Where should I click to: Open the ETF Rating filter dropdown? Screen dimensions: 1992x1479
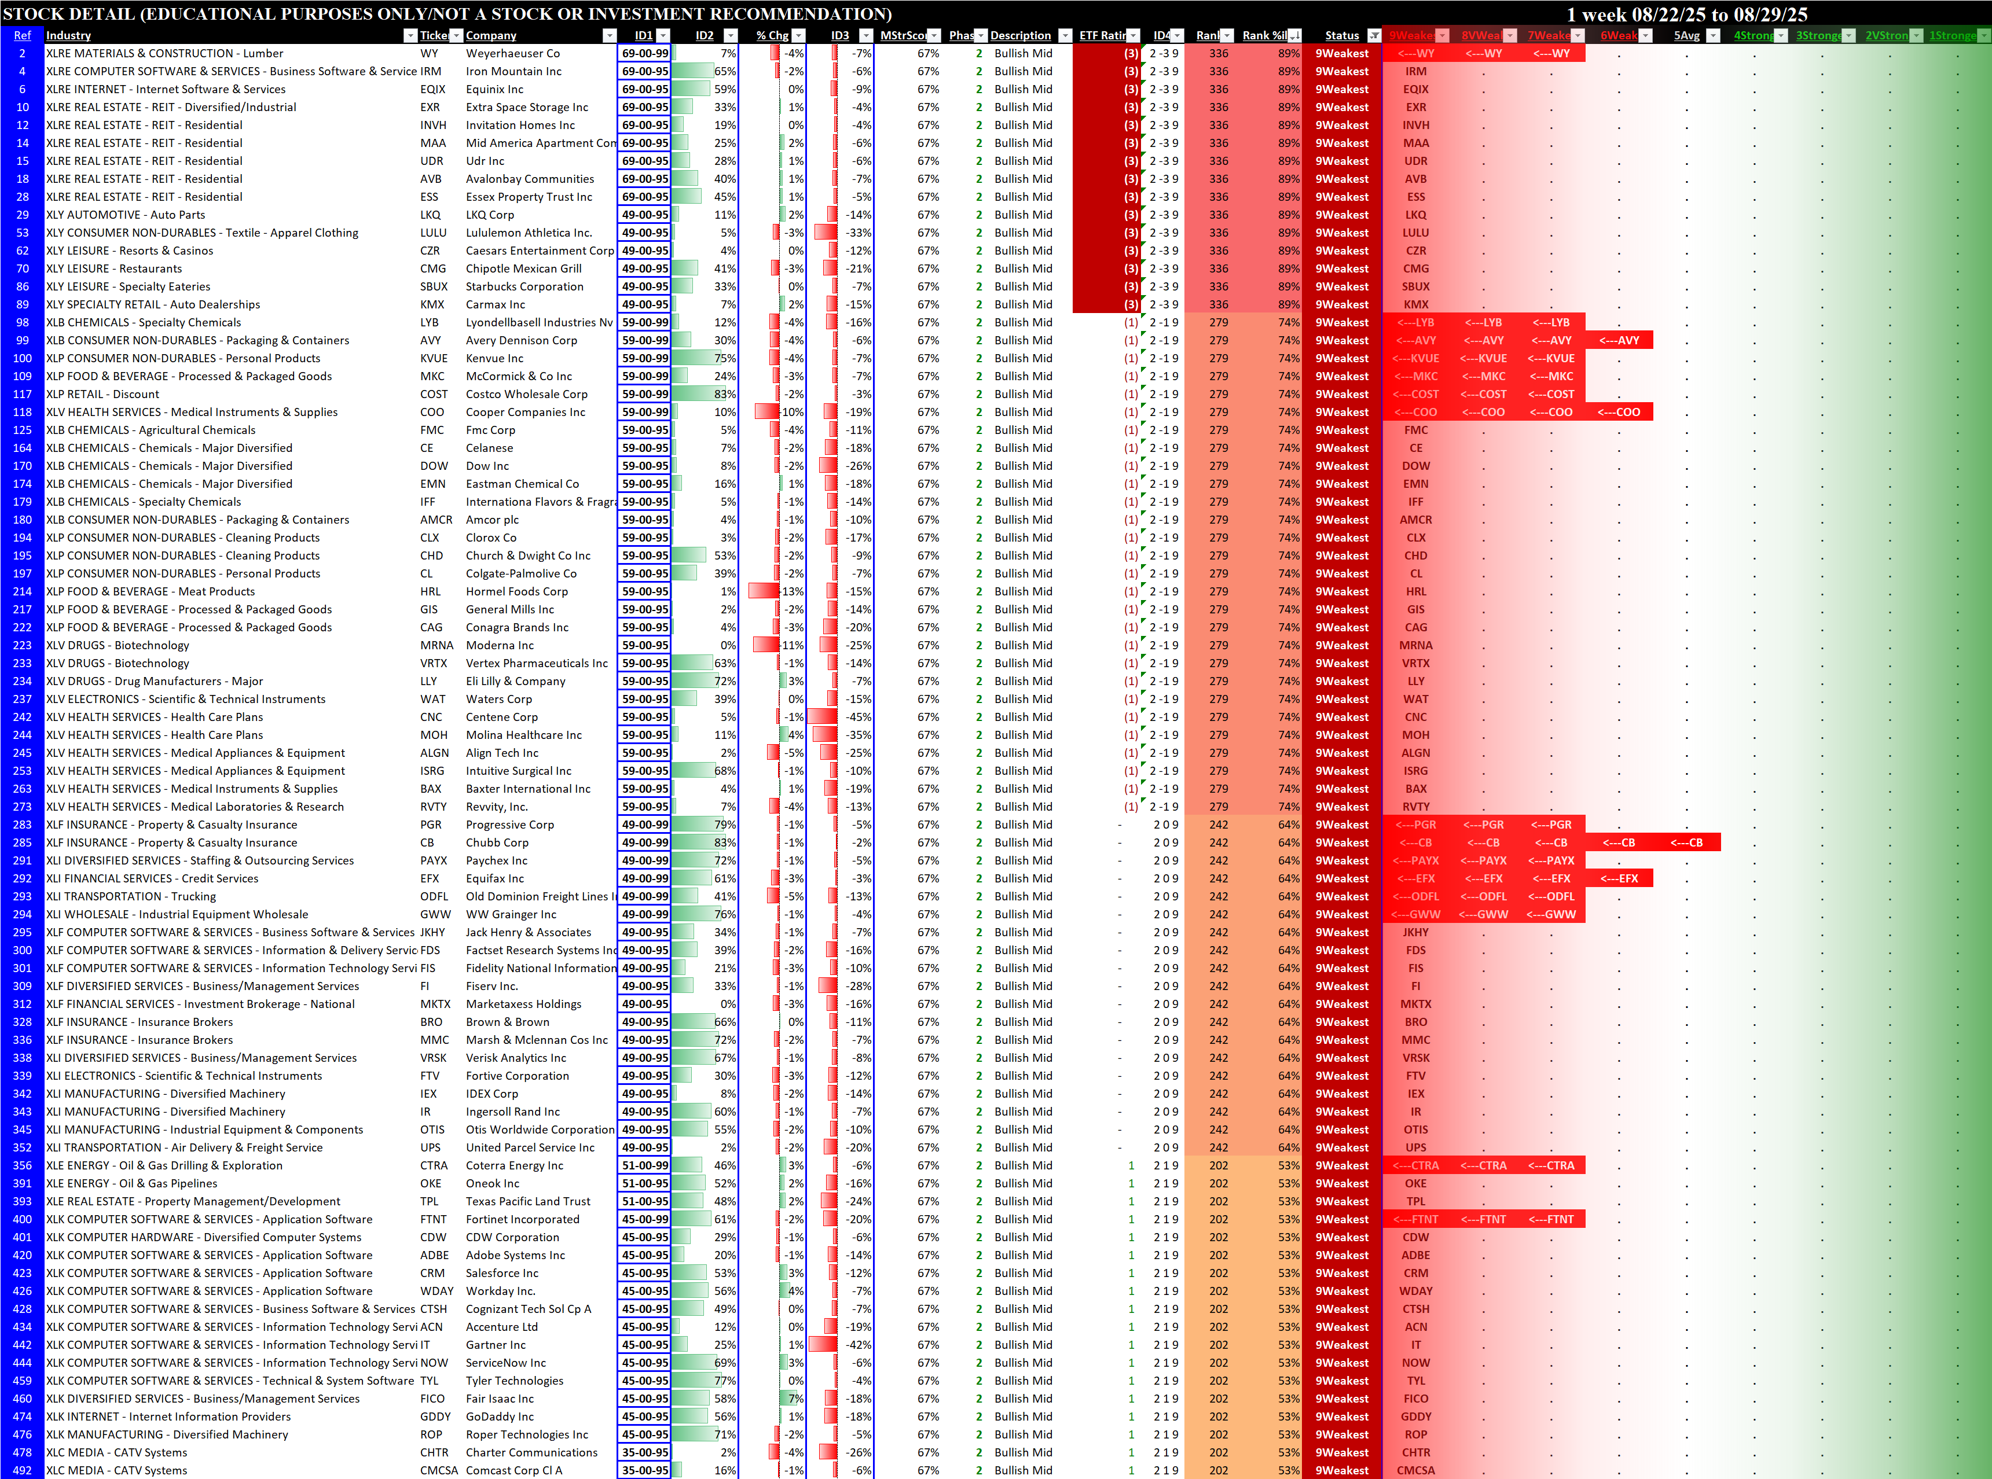tap(1133, 36)
